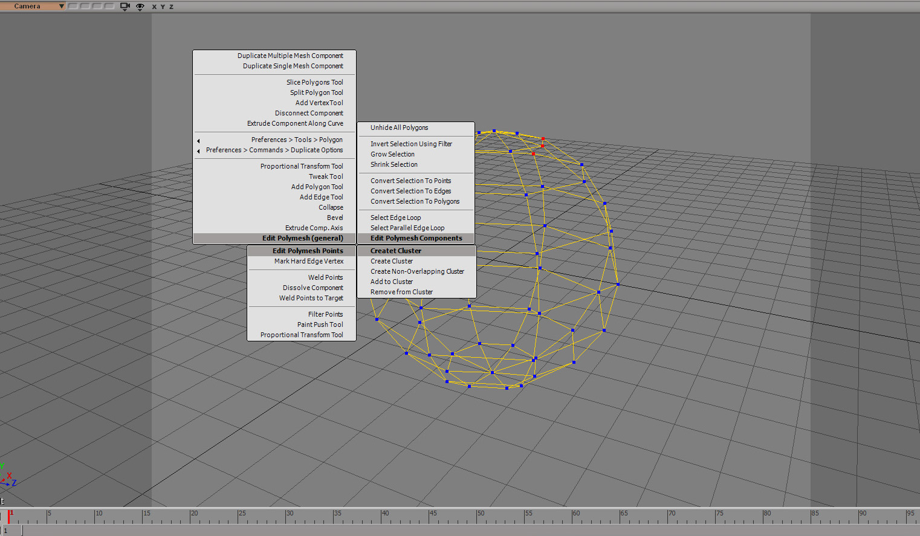The width and height of the screenshot is (920, 536).
Task: Open Preferences > Tools > Polygon
Action: pyautogui.click(x=297, y=140)
